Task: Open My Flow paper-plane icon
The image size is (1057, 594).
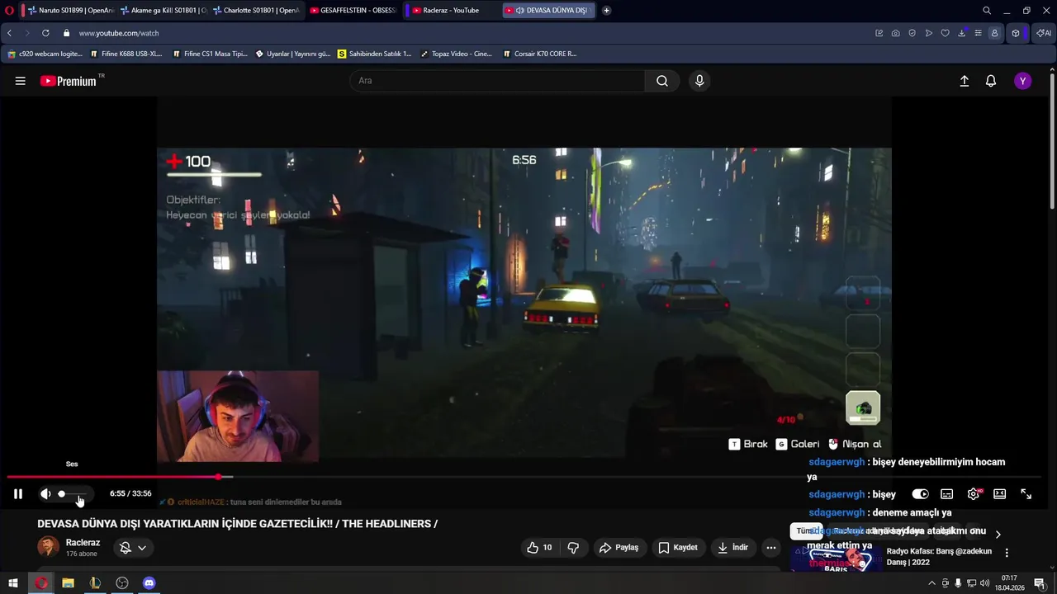Action: point(929,33)
